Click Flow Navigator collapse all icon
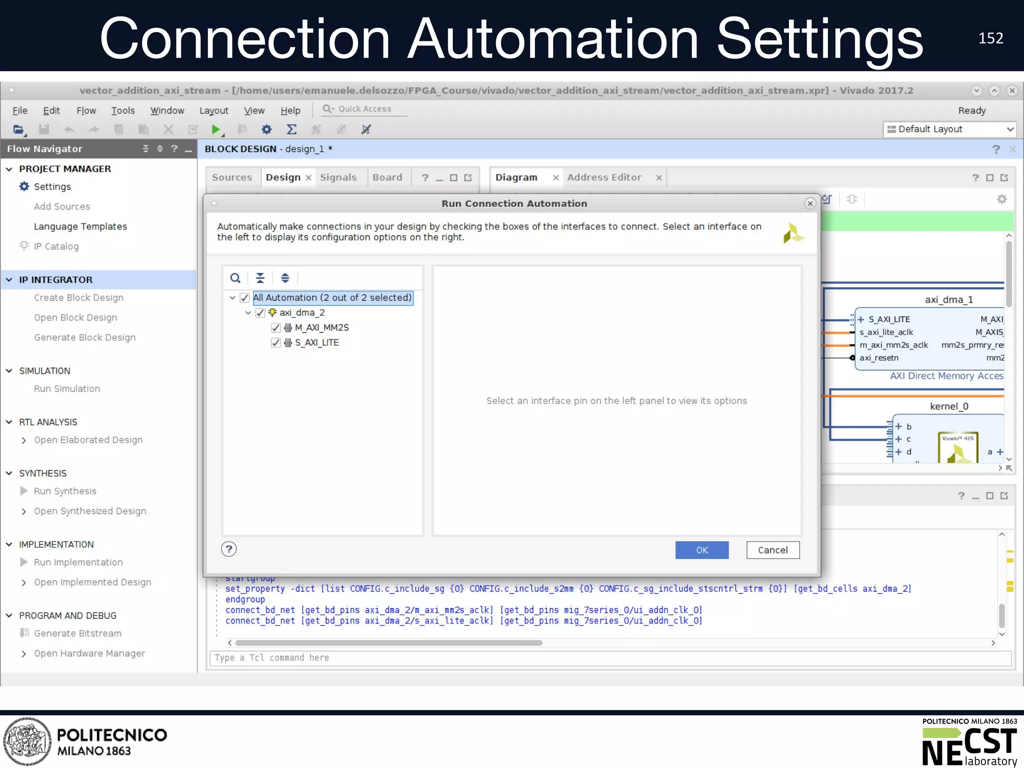 point(145,148)
